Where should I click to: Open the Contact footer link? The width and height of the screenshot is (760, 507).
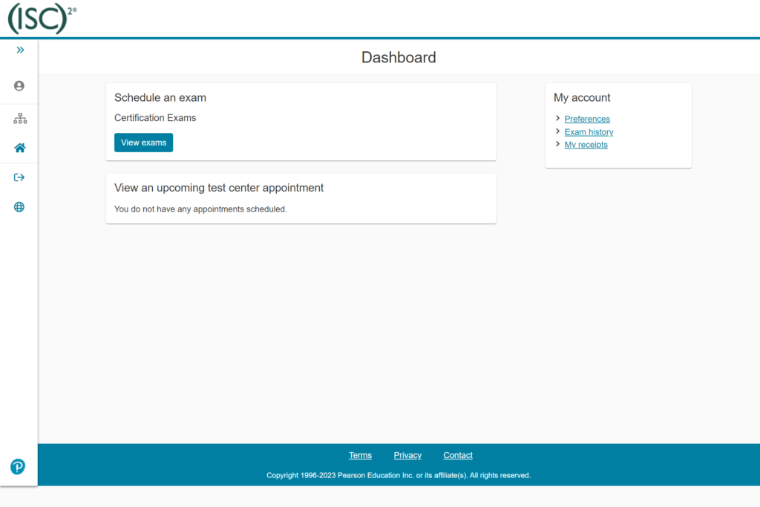point(457,455)
